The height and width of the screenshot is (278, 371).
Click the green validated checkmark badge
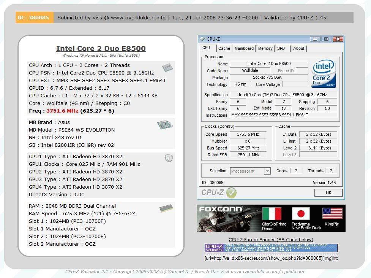(231, 192)
